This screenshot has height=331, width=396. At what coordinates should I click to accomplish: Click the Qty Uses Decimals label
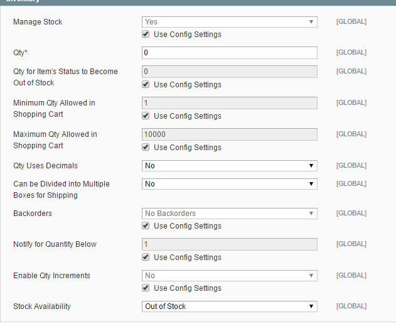(x=45, y=166)
